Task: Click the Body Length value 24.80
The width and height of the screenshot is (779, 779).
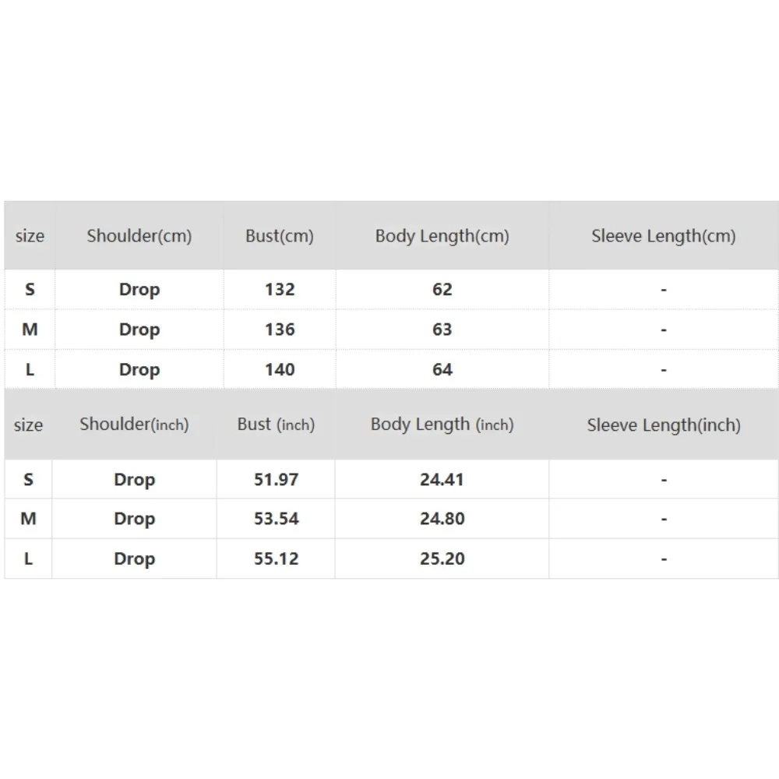Action: 442,519
